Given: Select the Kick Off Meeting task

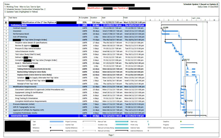Looking at the screenshot, I should click(x=20, y=37).
